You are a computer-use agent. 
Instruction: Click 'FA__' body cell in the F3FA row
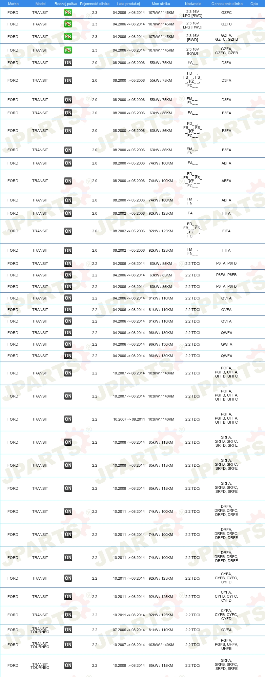pos(192,113)
